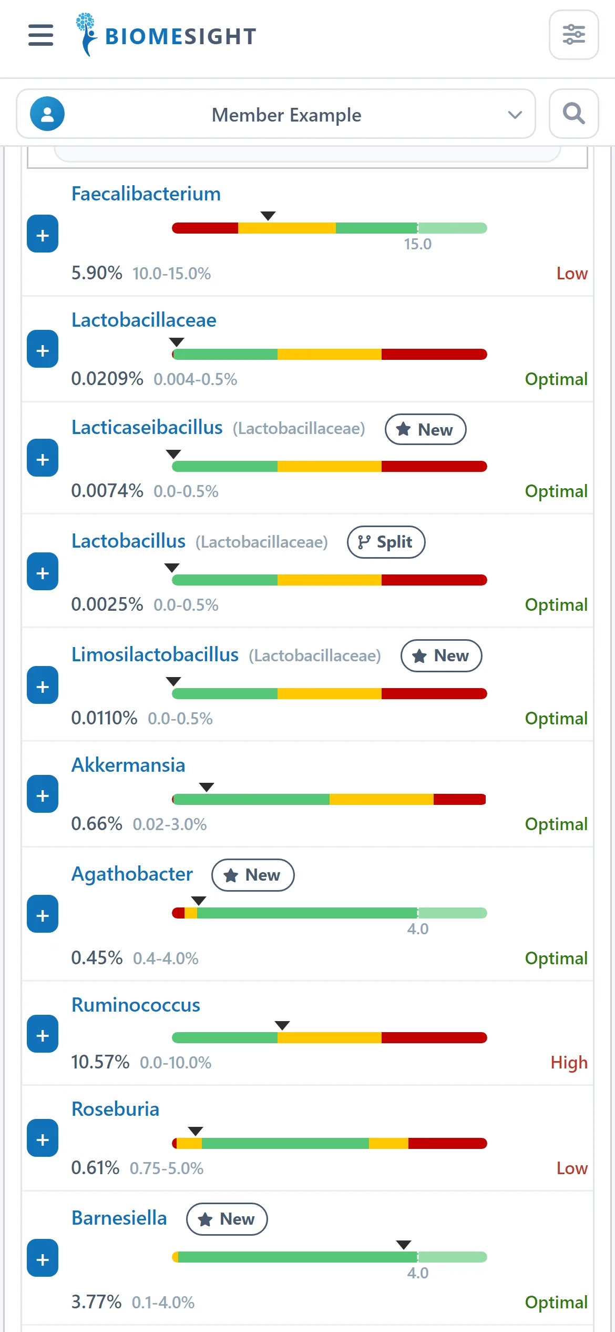Click the Barnesiella range bar marker
The image size is (615, 1332).
click(404, 1245)
